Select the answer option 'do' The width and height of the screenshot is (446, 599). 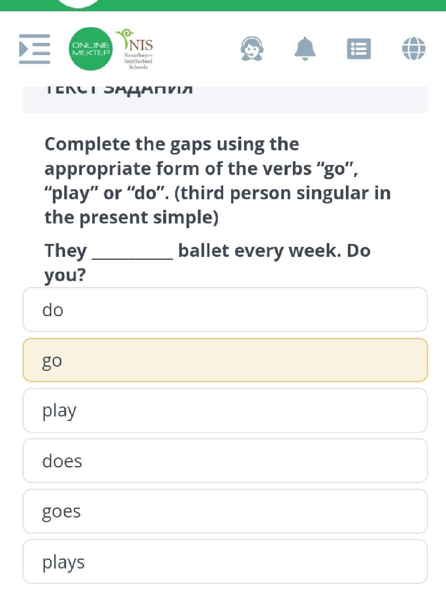(x=225, y=310)
